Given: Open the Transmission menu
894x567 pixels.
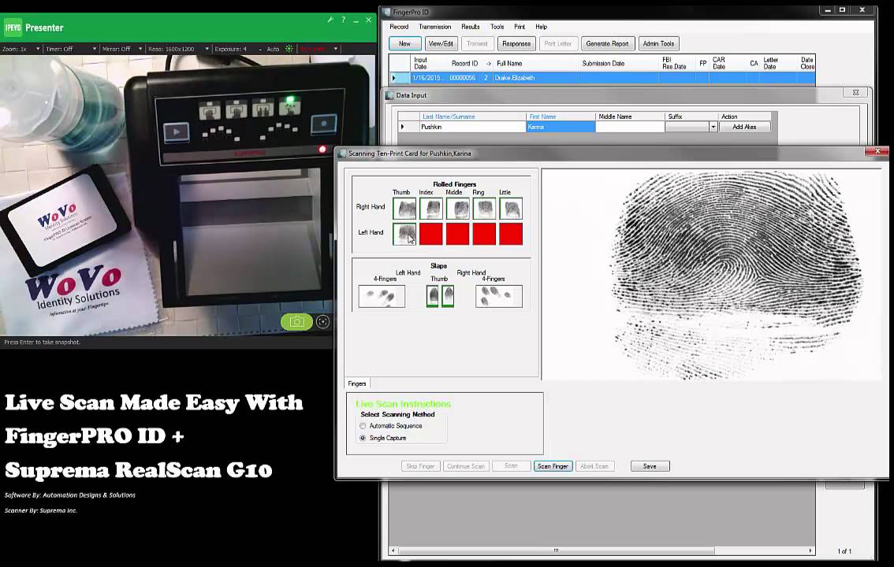Looking at the screenshot, I should tap(434, 27).
